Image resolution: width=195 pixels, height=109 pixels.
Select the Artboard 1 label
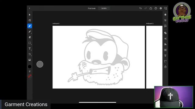tap(56, 24)
